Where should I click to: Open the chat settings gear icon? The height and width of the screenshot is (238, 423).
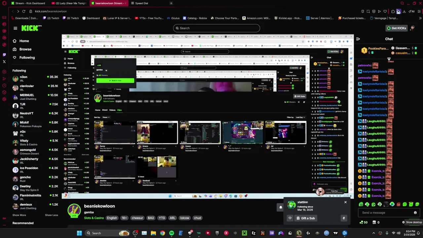(403, 222)
